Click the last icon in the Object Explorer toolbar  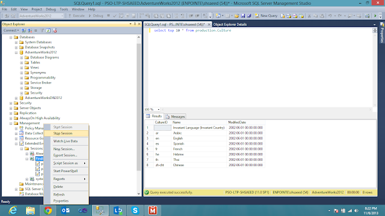55,31
